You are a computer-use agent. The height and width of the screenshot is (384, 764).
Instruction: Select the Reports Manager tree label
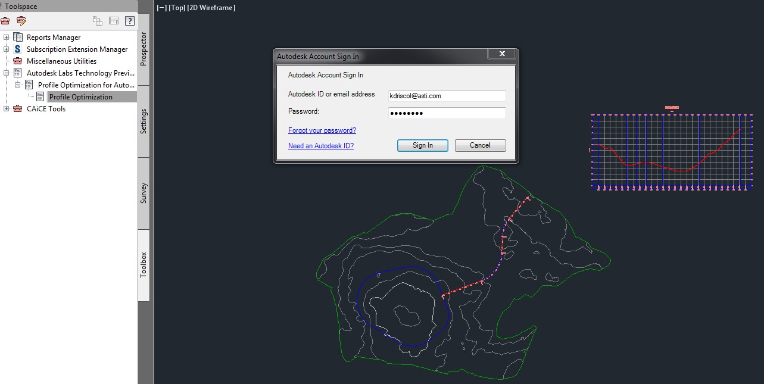coord(54,38)
